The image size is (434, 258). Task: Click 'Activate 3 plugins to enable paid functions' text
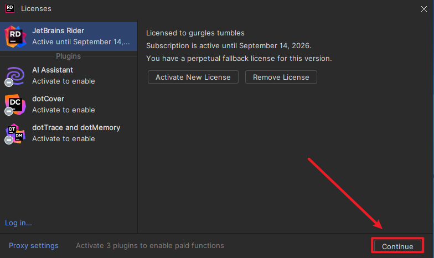[149, 246]
